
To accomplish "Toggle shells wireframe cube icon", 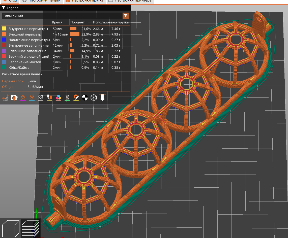I will (x=94, y=98).
